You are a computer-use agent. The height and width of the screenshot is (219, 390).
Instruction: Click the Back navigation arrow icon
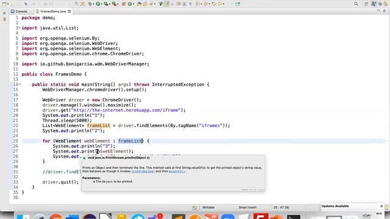coord(214,4)
